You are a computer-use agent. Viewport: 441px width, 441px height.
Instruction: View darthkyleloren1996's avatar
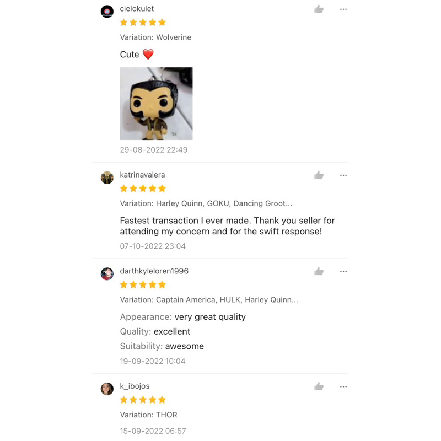(x=107, y=274)
